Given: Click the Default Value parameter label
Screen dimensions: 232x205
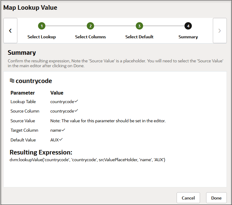Looking at the screenshot, I should (23, 140).
